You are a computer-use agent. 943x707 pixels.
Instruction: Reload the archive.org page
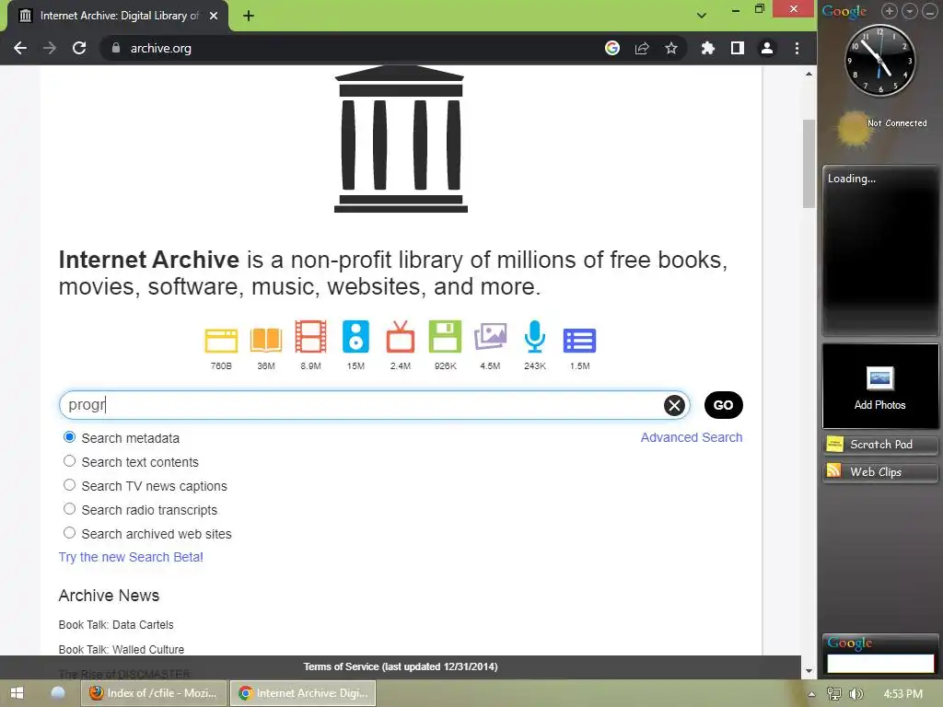click(x=79, y=48)
